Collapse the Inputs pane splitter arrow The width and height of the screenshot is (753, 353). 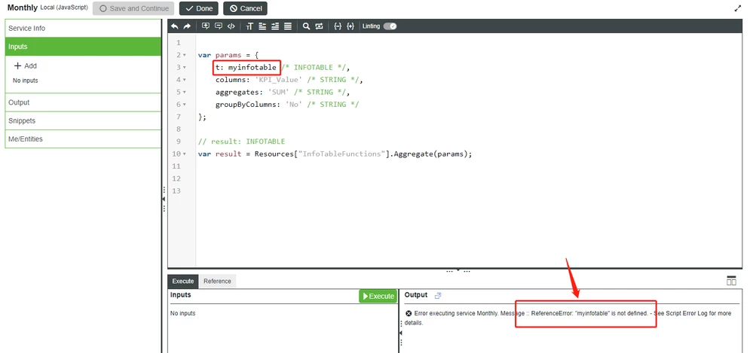coord(400,333)
